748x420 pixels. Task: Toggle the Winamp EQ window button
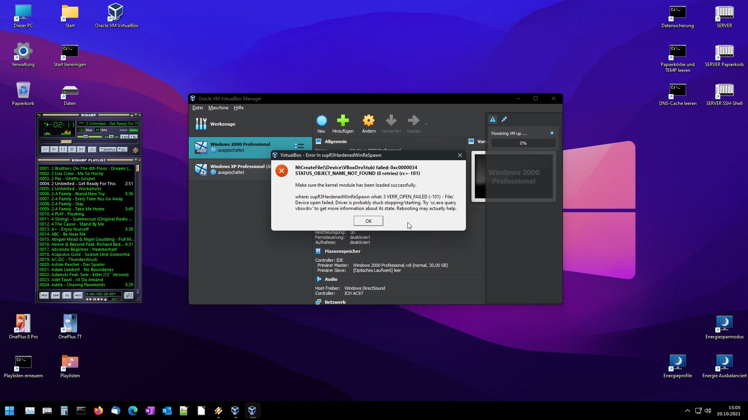(x=124, y=137)
